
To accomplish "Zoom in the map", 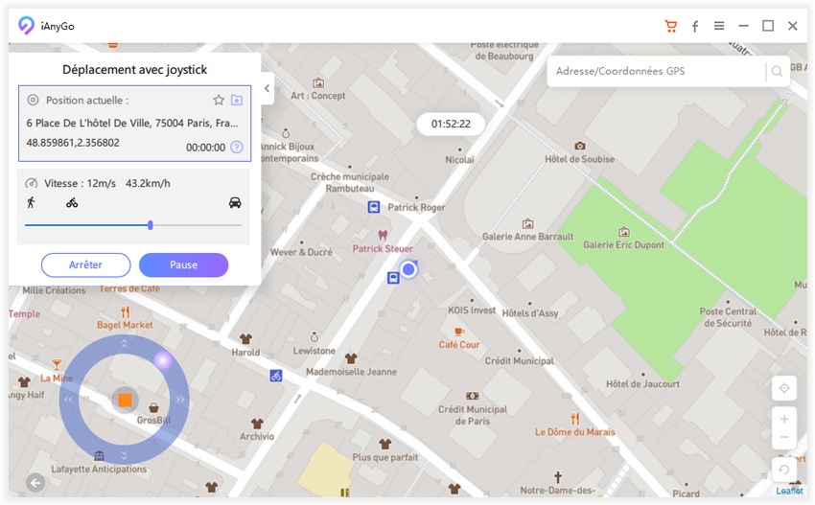I will [x=784, y=419].
